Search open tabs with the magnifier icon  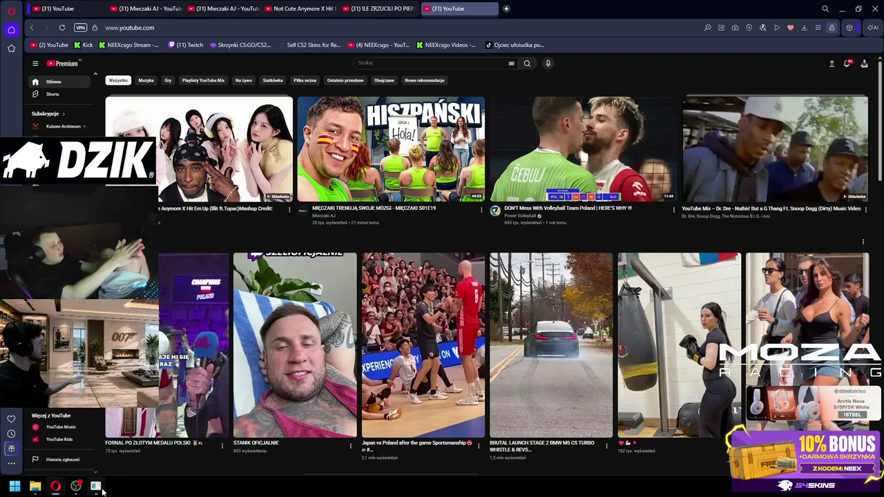click(x=825, y=9)
